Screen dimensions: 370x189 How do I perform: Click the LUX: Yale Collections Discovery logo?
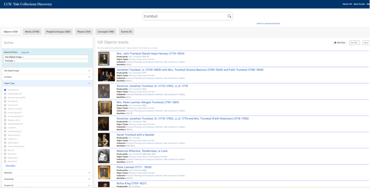pos(28,4)
